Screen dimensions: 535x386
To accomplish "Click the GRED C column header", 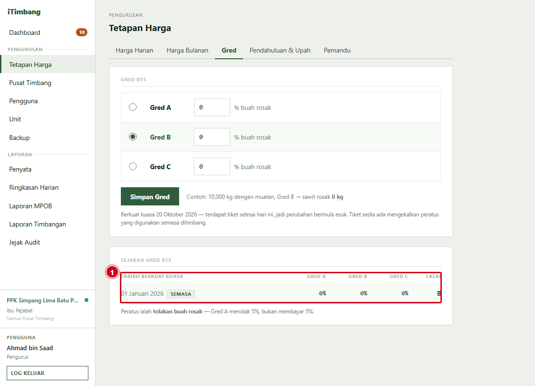I will pyautogui.click(x=399, y=277).
